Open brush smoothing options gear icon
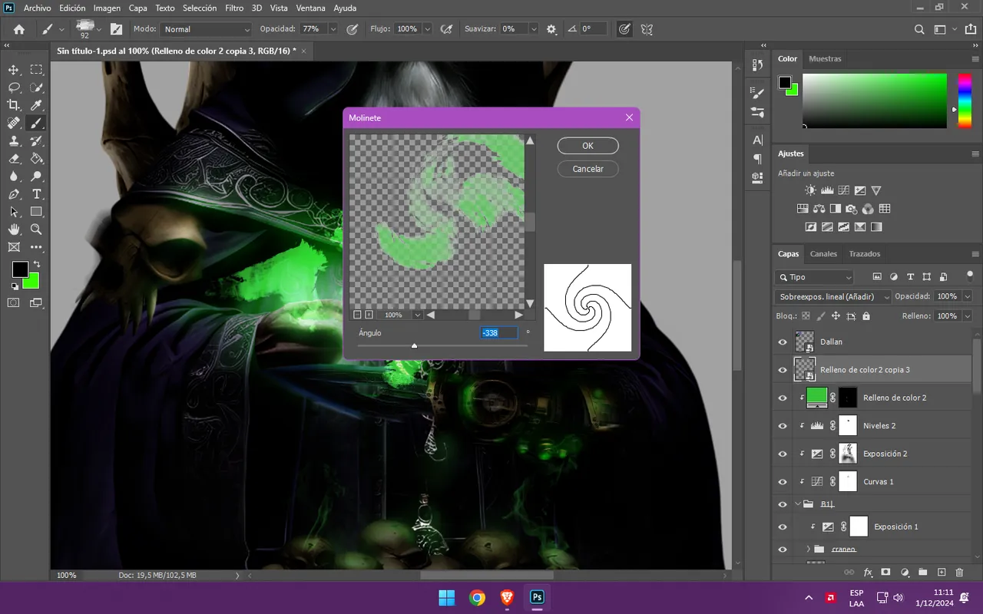This screenshot has width=983, height=614. 551,29
